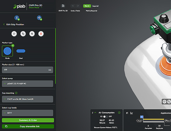Click the viewport copy icon near the cup
171x131 pixels.
pos(169,102)
